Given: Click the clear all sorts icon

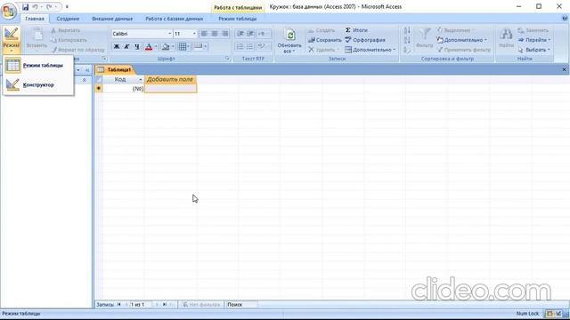Looking at the screenshot, I should click(407, 50).
